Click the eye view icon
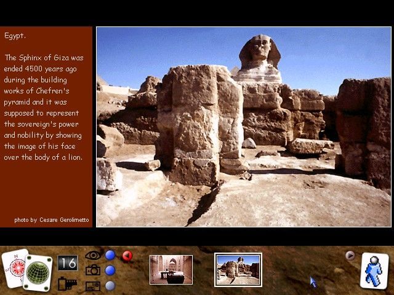The width and height of the screenshot is (394, 295). pos(93,256)
